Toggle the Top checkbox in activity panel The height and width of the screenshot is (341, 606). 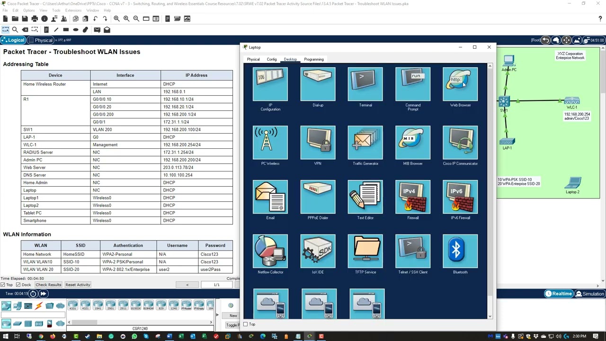point(3,285)
